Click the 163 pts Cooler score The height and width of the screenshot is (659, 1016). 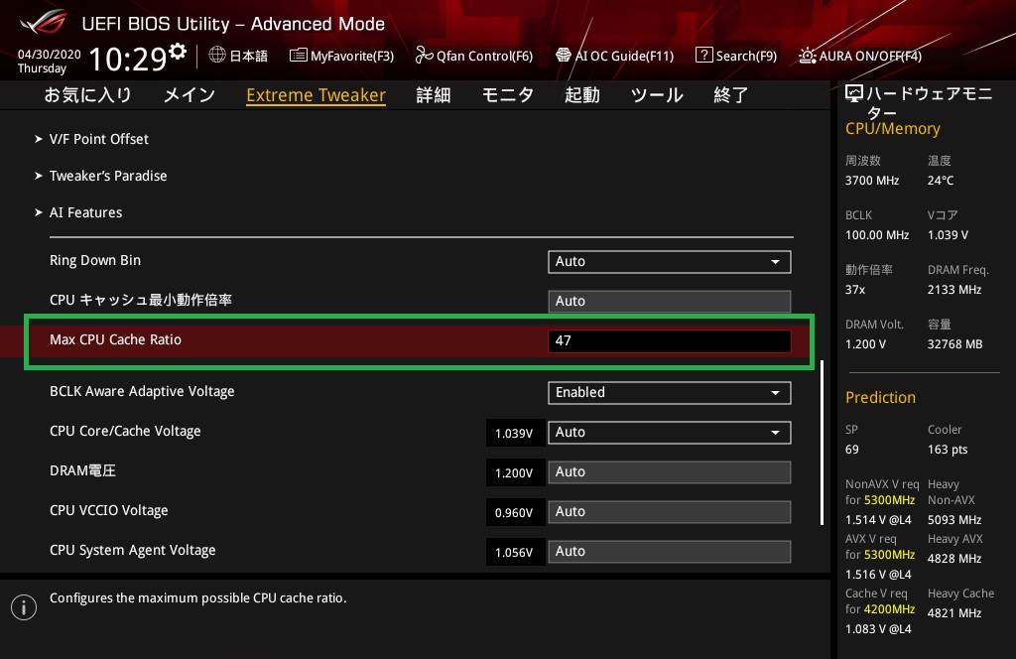948,449
